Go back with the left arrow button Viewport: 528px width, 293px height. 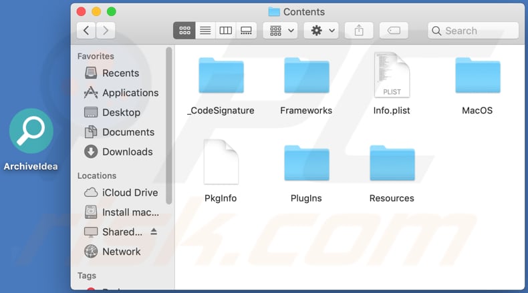pos(86,31)
